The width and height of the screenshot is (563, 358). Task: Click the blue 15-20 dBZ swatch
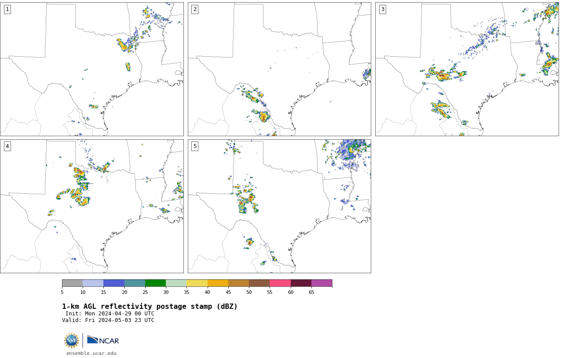coord(114,283)
